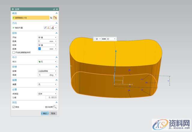Screen dimensions: 192x132
Task: Click the reset icon in dialog title bar
Action: (x=54, y=9)
